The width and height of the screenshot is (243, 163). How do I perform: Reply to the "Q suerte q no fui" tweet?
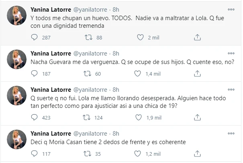pyautogui.click(x=35, y=118)
